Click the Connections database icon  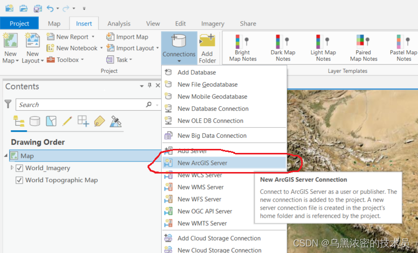point(179,40)
